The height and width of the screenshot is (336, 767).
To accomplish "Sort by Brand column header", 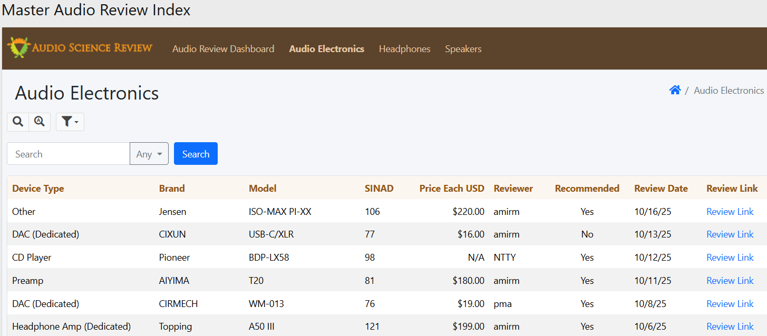I will click(x=172, y=189).
